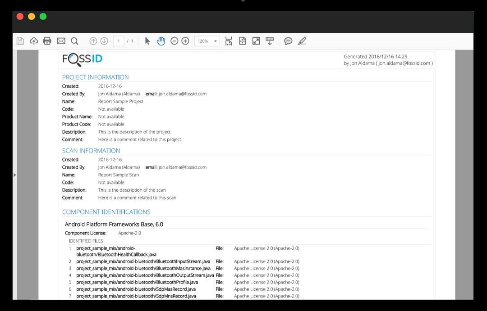Screen dimensions: 487x311
Task: Click the yellow minimize window button
Action: (x=32, y=17)
